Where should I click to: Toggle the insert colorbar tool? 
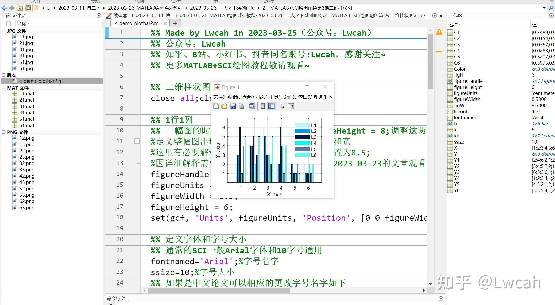click(x=263, y=106)
